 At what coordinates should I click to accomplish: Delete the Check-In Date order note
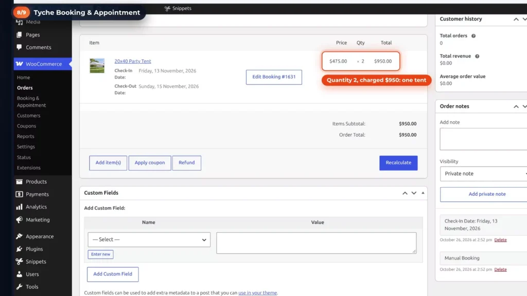[500, 240]
